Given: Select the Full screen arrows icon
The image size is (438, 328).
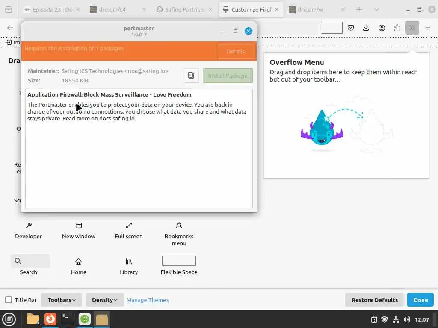Looking at the screenshot, I should coord(129,225).
